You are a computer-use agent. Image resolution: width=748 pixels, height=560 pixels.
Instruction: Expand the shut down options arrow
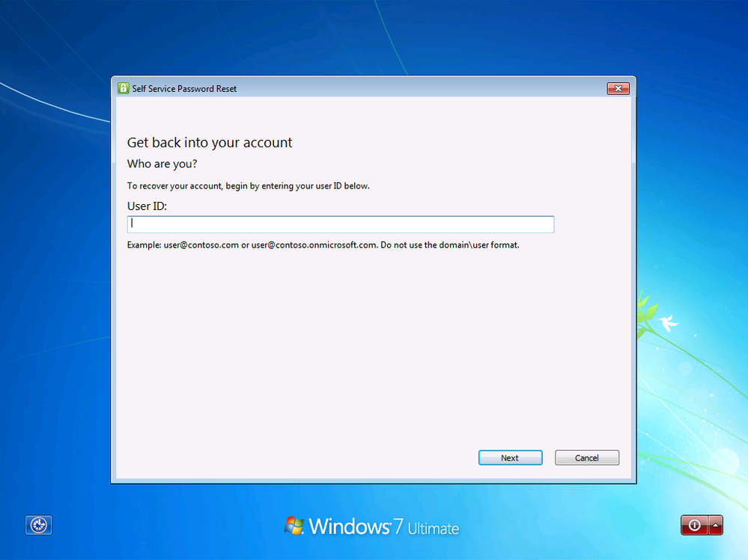(716, 526)
